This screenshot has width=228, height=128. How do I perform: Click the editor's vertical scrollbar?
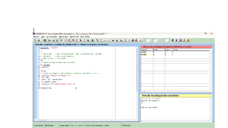click(137, 70)
